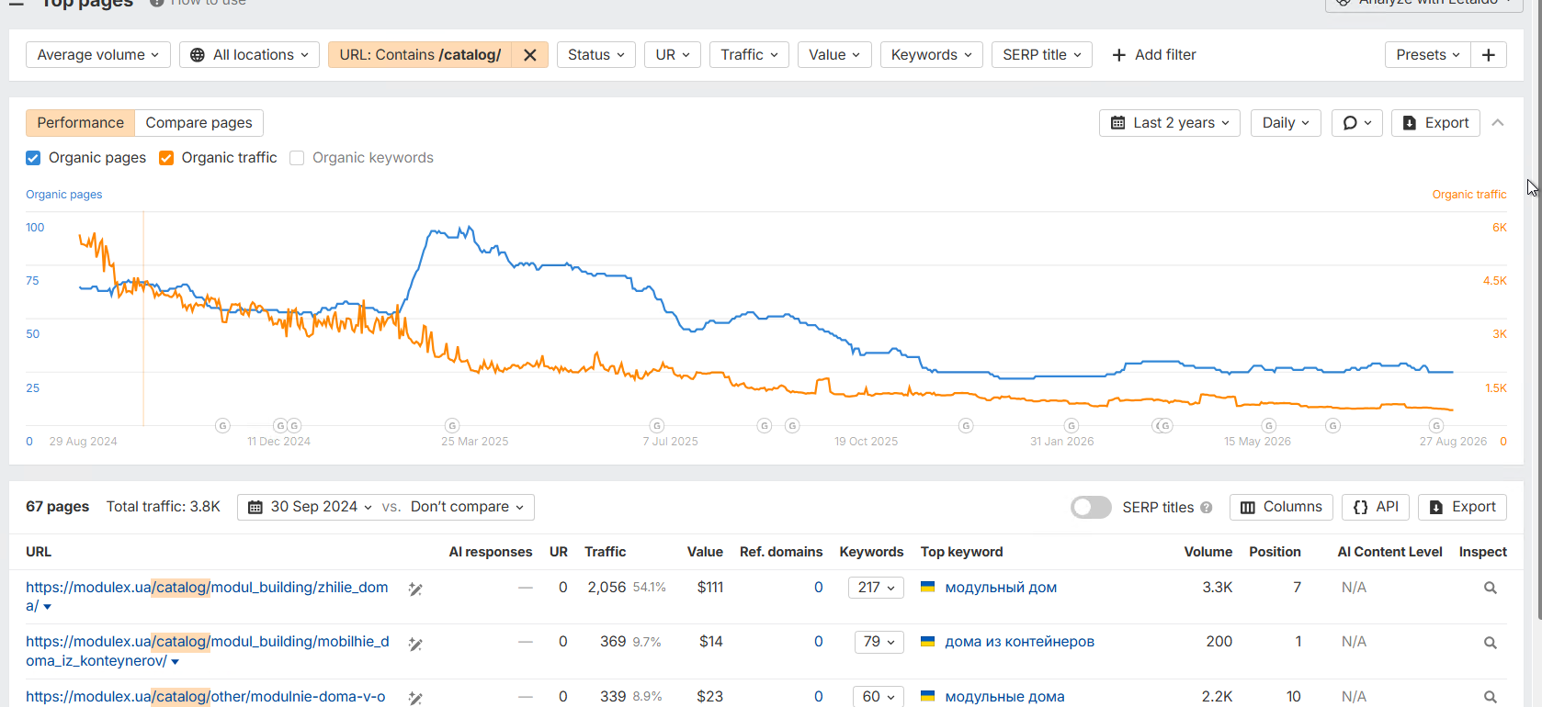The image size is (1542, 707).
Task: Open the modulnie-doma-v-o URL link
Action: [x=205, y=697]
